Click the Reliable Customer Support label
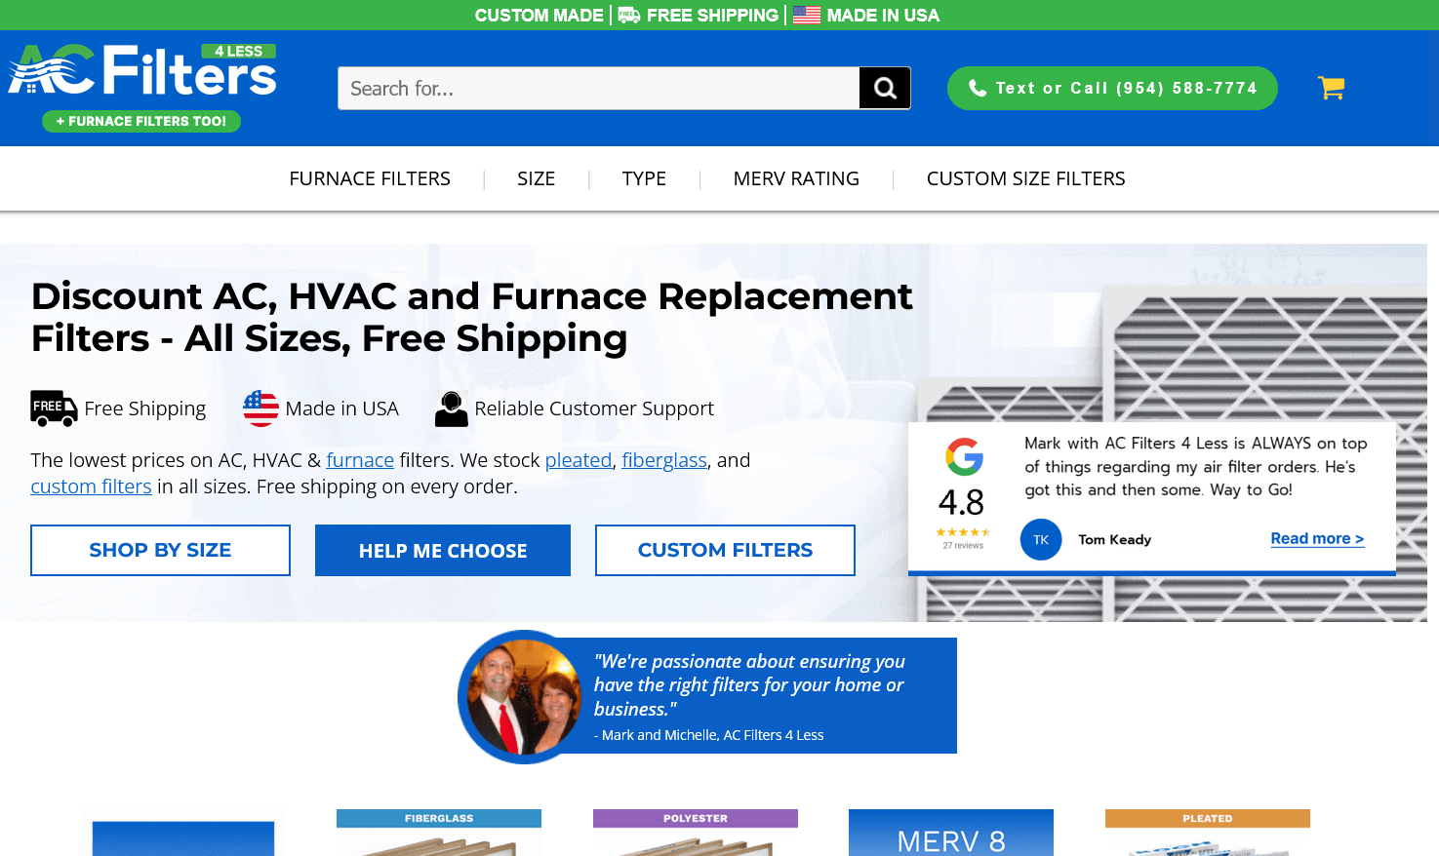Viewport: 1439px width, 856px height. click(594, 409)
